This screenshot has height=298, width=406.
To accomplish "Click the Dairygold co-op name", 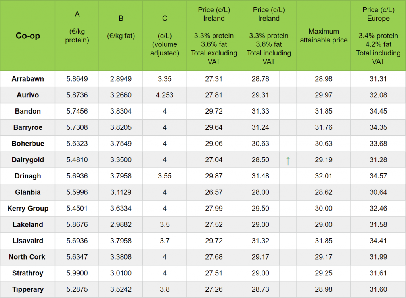I will (x=28, y=160).
